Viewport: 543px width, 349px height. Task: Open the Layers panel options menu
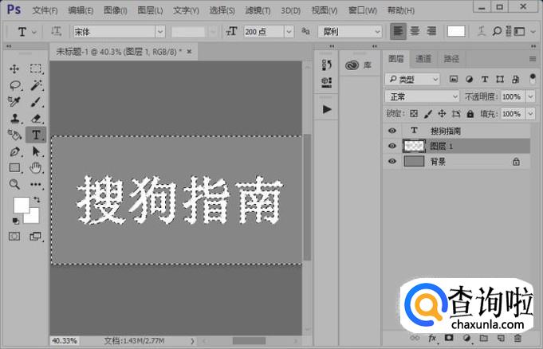(533, 59)
